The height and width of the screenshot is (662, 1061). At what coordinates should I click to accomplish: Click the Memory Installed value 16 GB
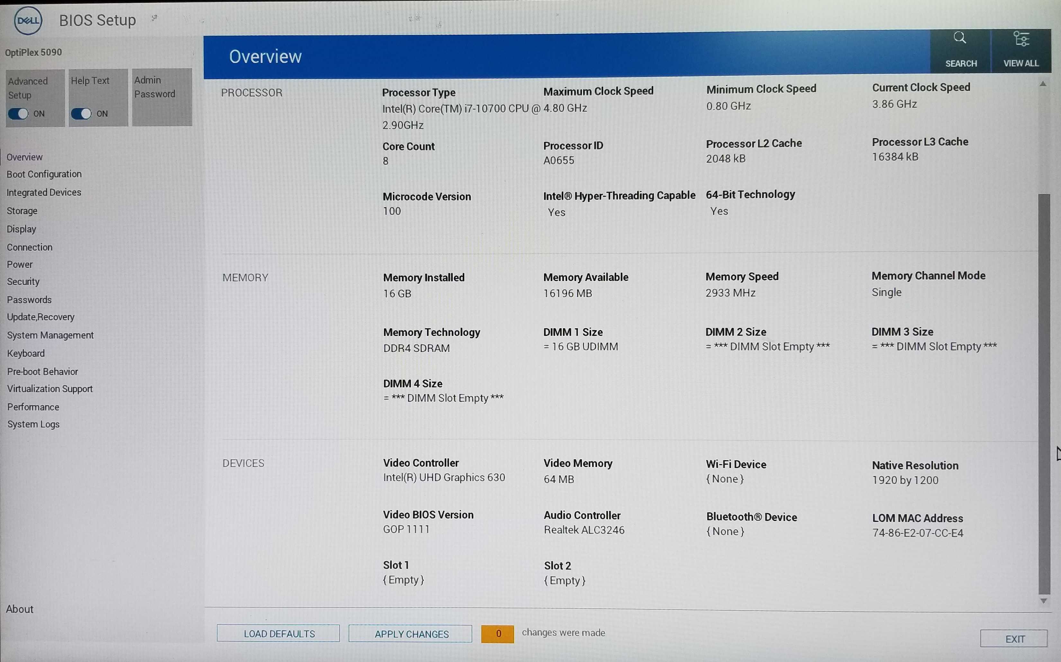(x=397, y=293)
